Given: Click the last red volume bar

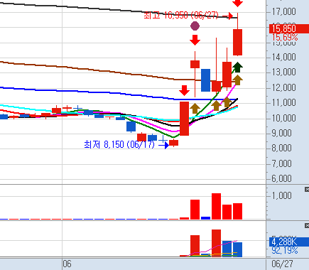Looking at the screenshot, I should pos(237,211).
